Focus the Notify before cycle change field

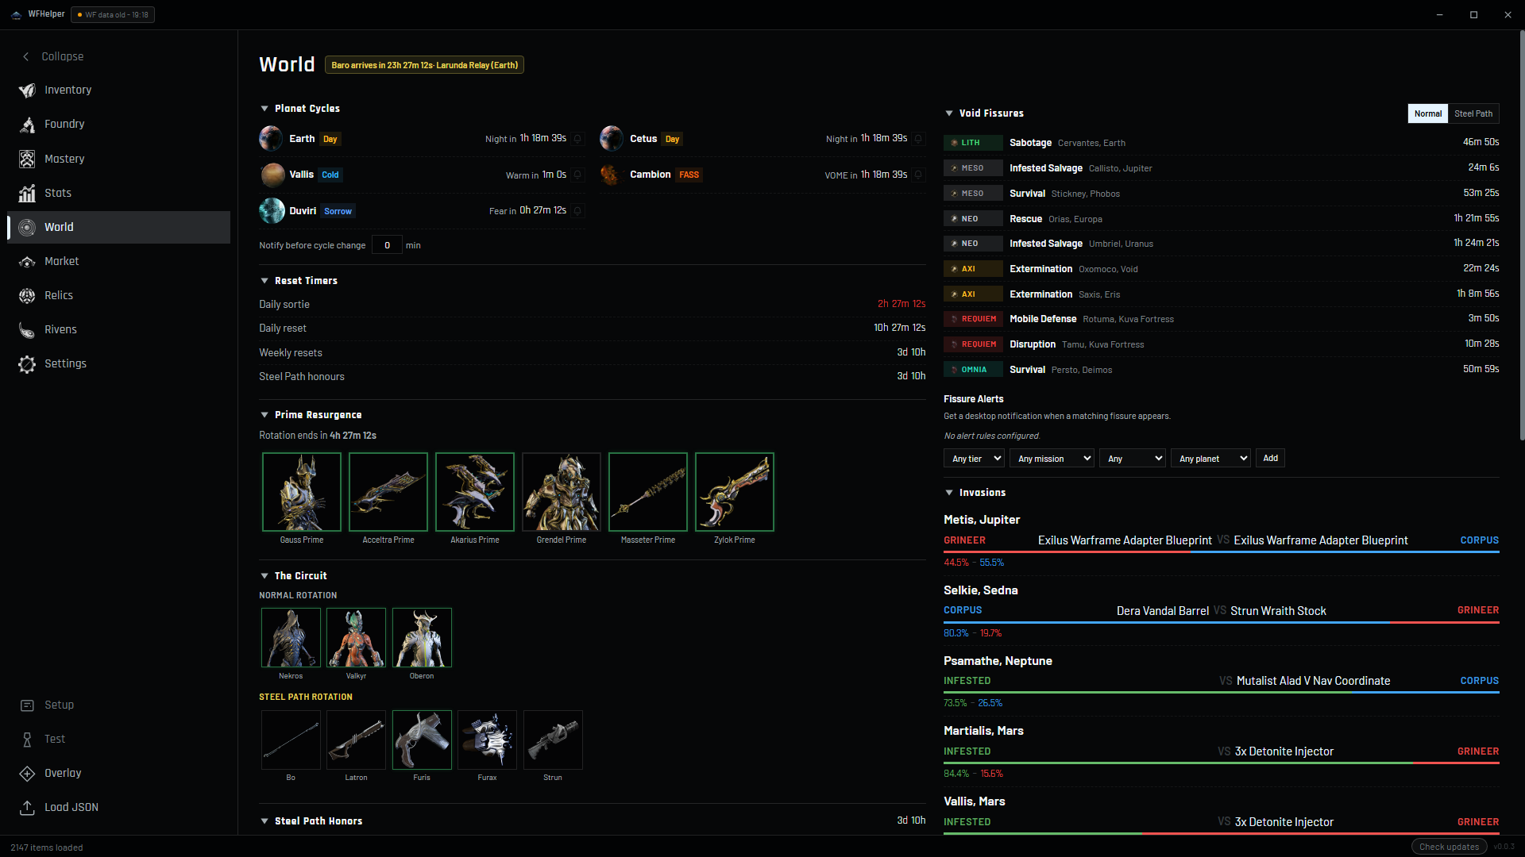pos(387,245)
